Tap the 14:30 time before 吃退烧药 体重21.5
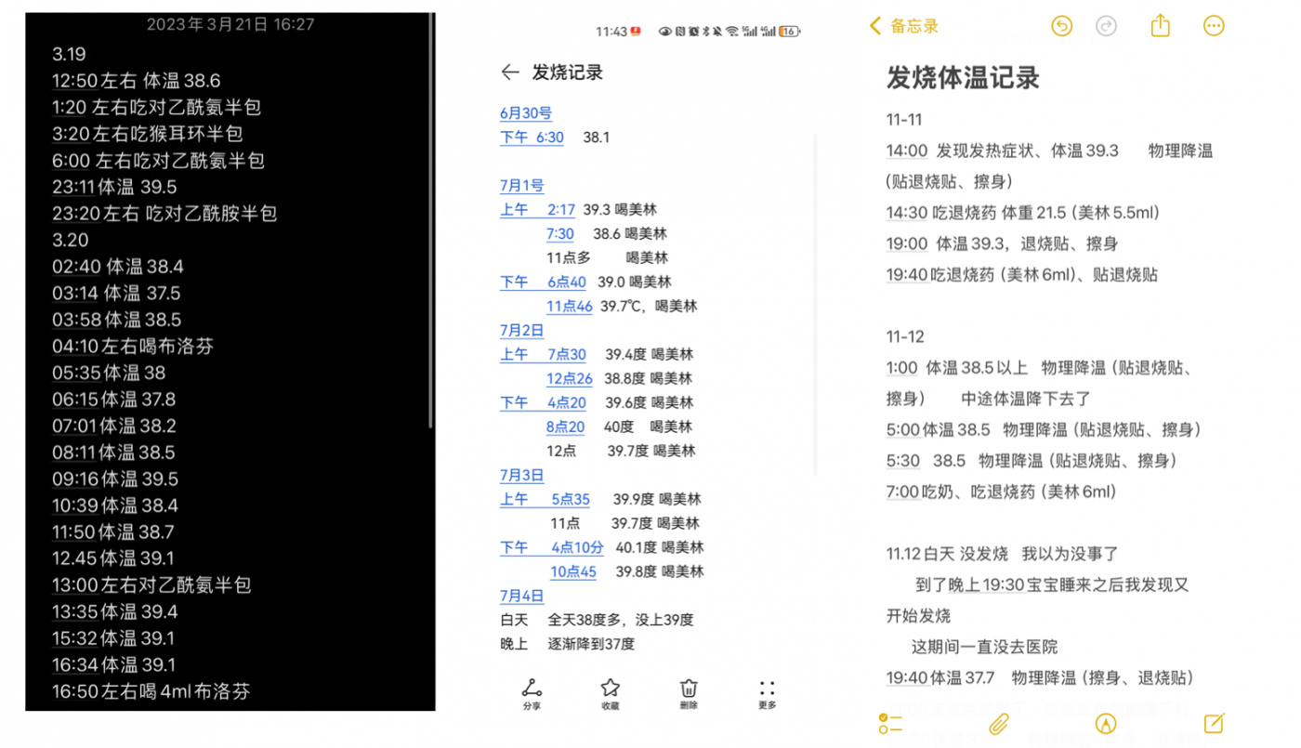 [907, 213]
